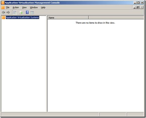Toggle Show/Hide Action Pane toolbar icon
The width and height of the screenshot is (146, 118).
pyautogui.click(x=32, y=13)
